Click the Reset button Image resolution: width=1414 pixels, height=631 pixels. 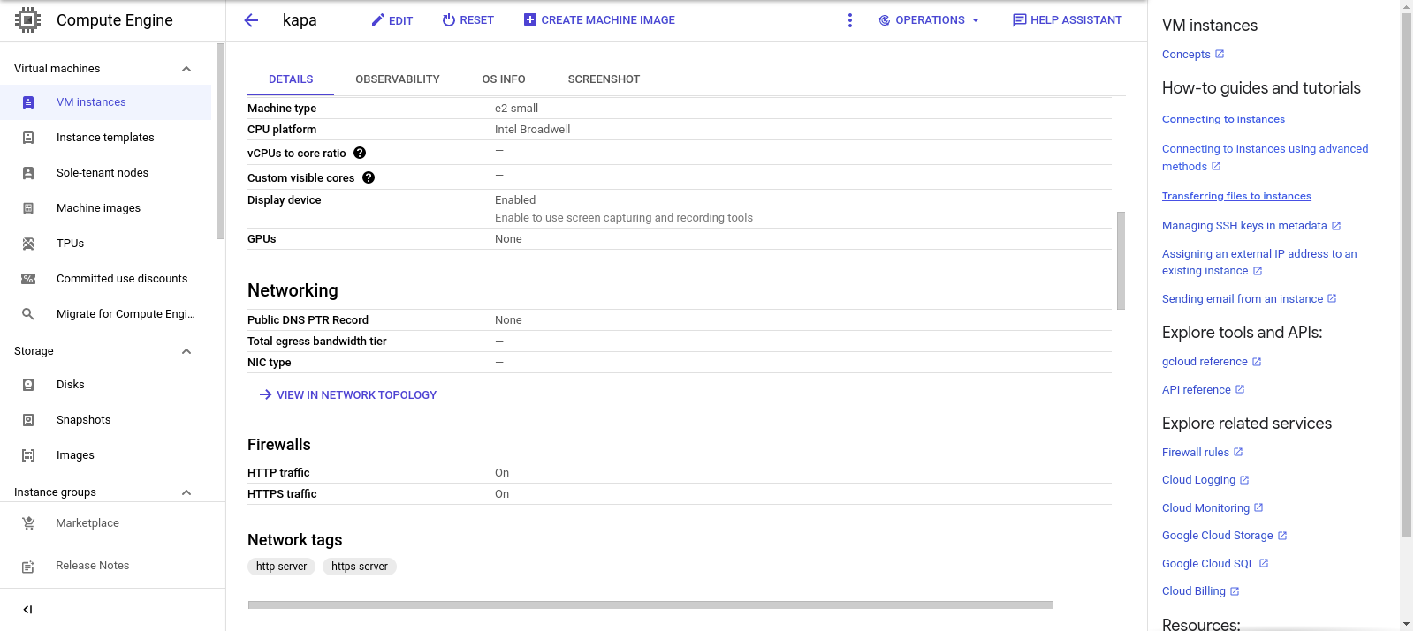point(468,20)
